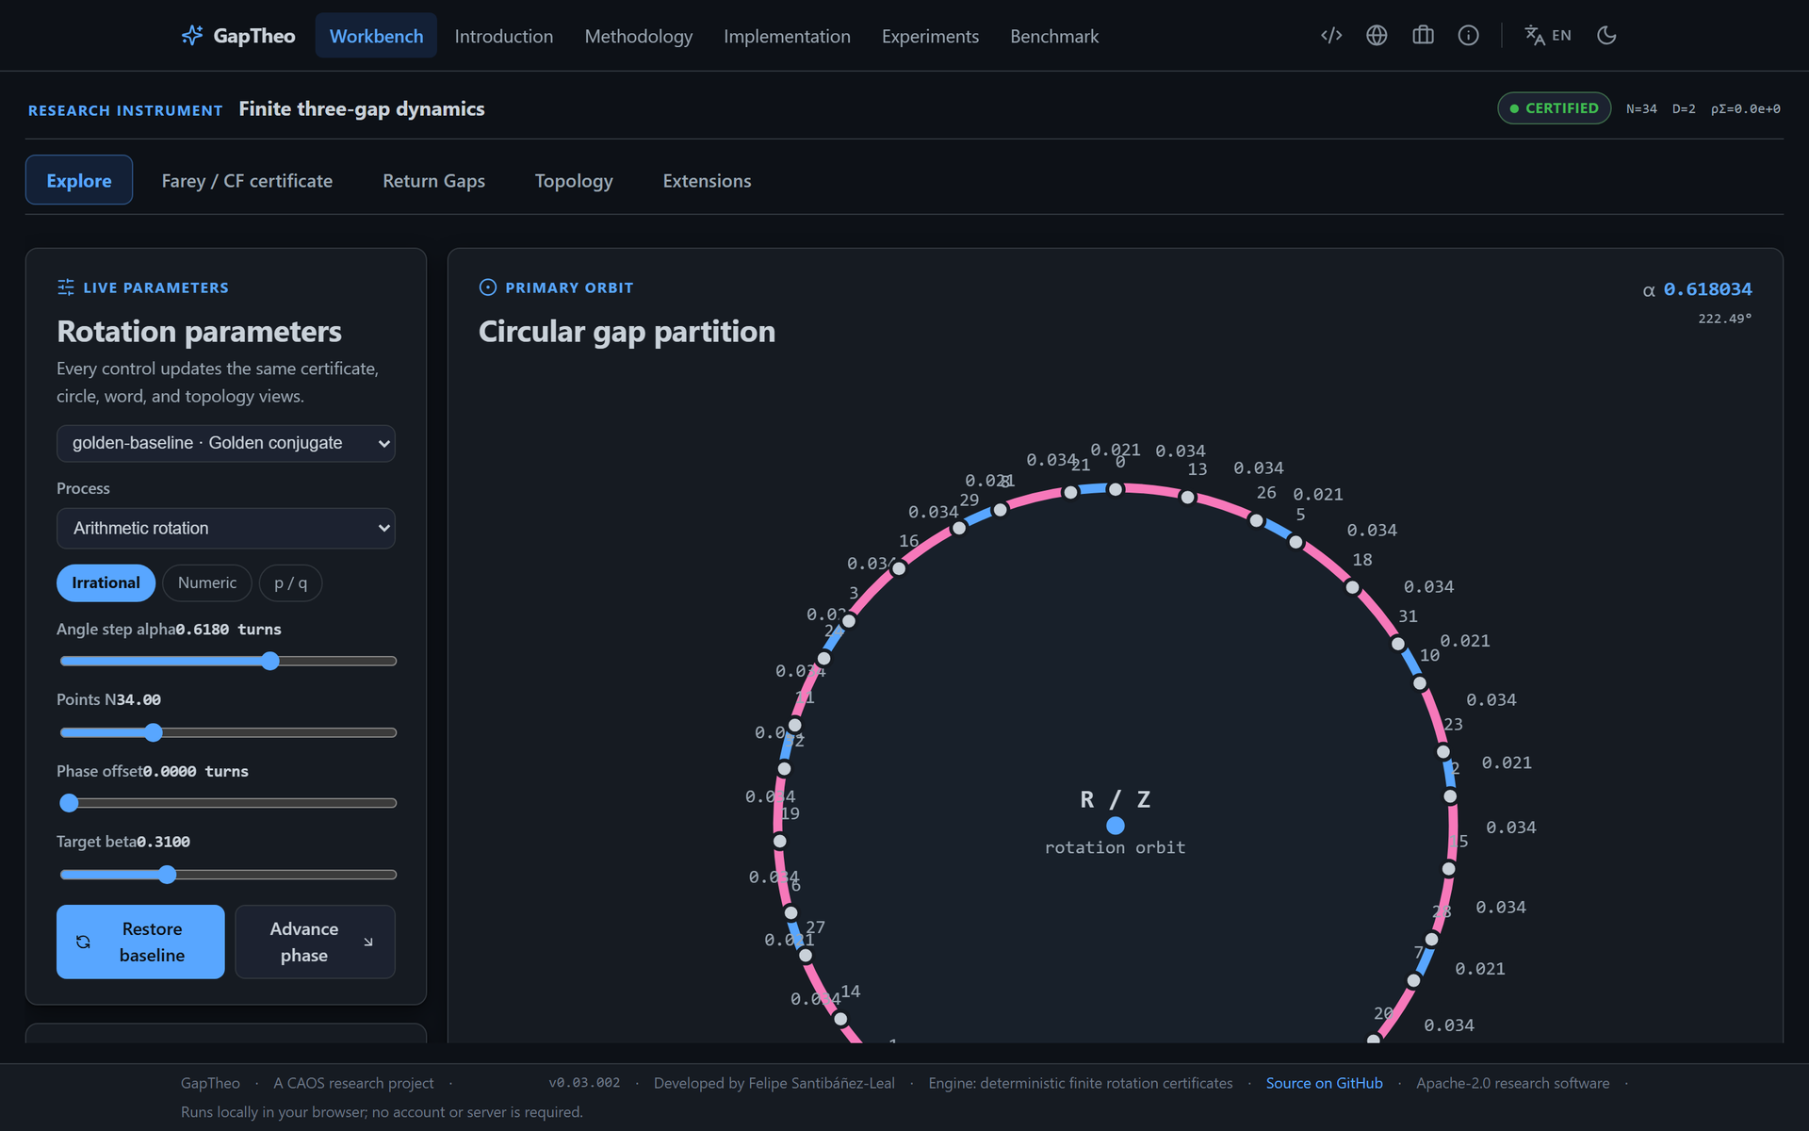
Task: Expand the Arithmetic rotation process dropdown
Action: coord(226,529)
